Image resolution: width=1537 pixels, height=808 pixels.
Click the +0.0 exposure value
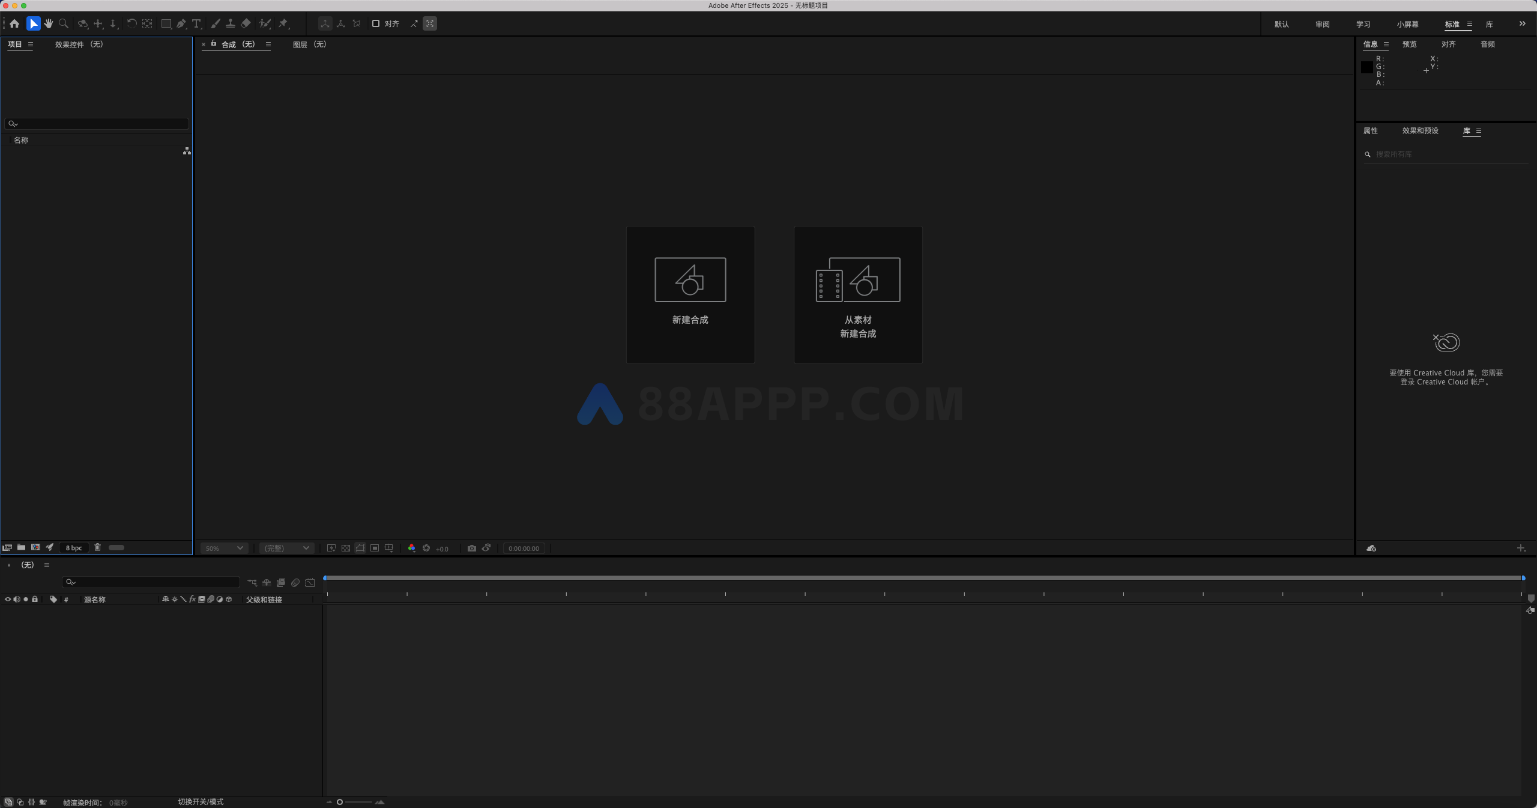(x=442, y=549)
